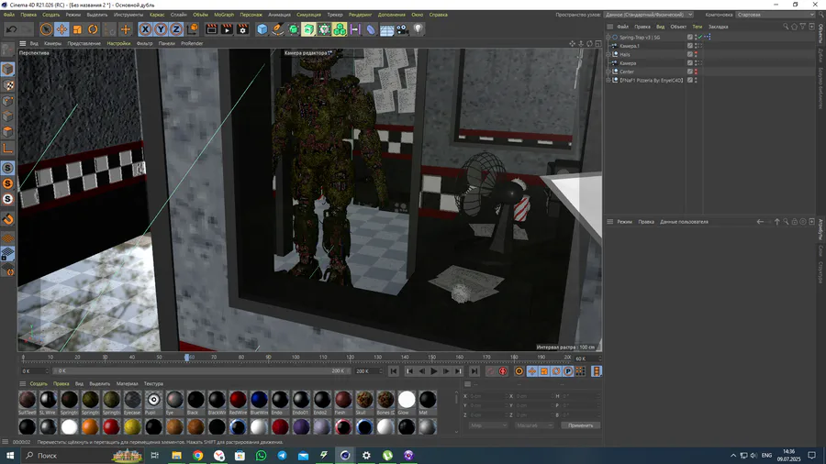The height and width of the screenshot is (464, 826).
Task: Open the viewport Камеры menu
Action: tap(52, 44)
